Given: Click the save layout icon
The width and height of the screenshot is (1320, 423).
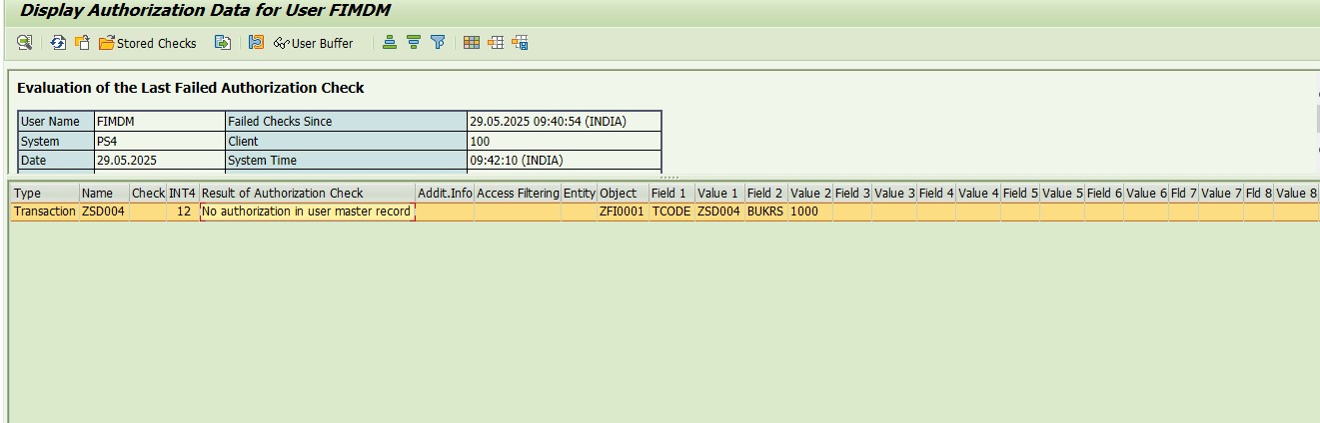Looking at the screenshot, I should tap(520, 43).
